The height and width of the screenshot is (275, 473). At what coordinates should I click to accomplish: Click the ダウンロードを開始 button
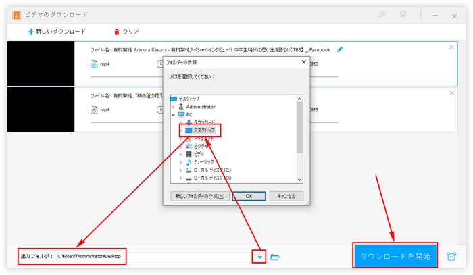(x=395, y=256)
